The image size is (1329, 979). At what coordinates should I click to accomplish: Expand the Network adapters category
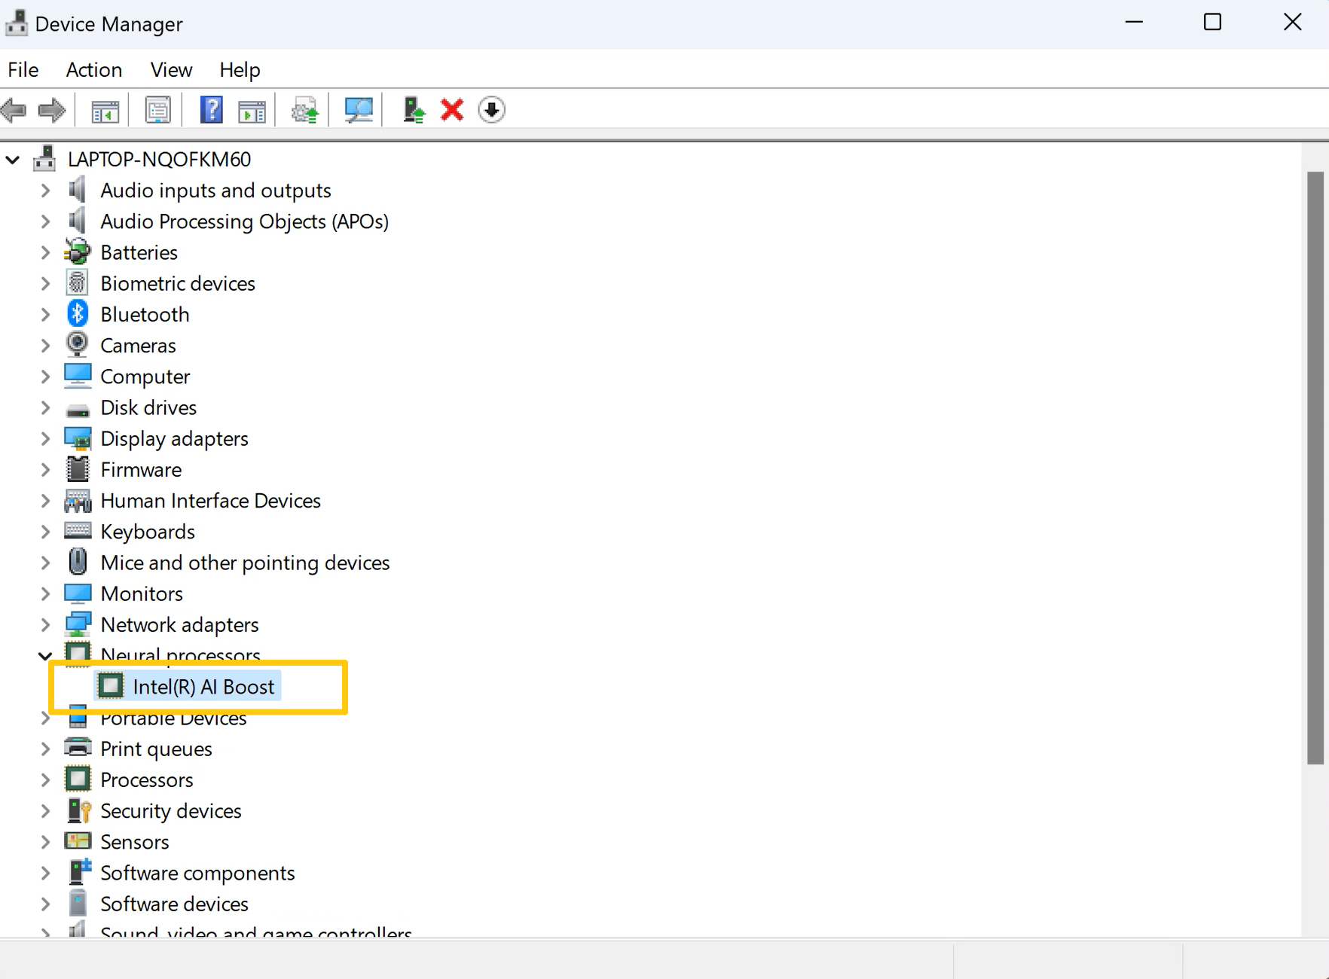[x=45, y=624]
